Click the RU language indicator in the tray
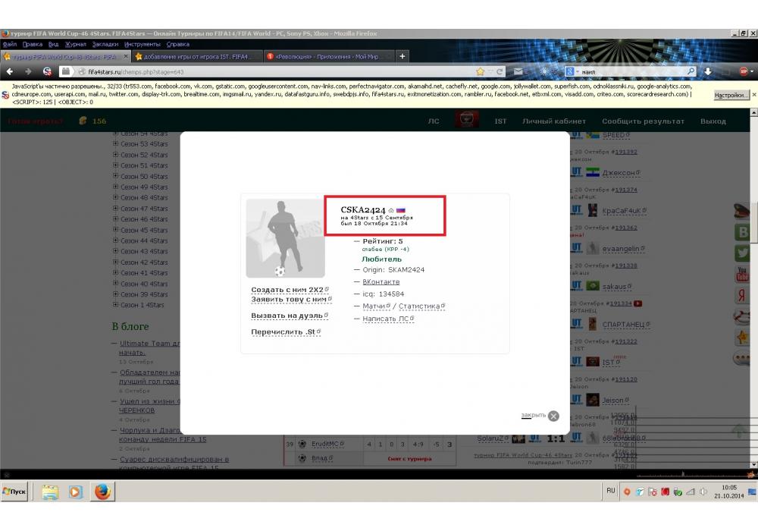Screen dimensions: 758x531 (x=610, y=491)
